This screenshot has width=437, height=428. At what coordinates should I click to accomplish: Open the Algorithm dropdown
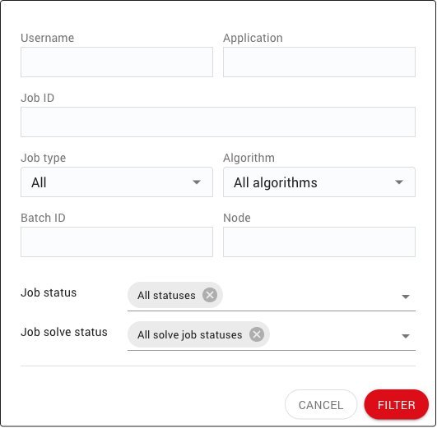tap(319, 182)
